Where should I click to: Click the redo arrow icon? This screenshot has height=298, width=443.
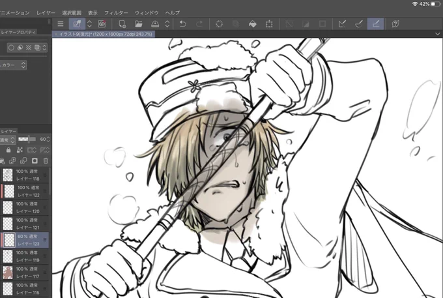tap(199, 24)
